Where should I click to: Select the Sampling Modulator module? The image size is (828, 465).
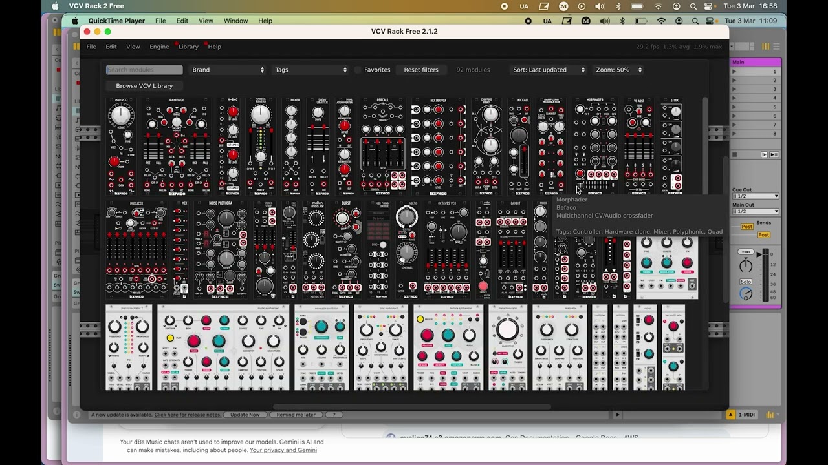click(x=551, y=147)
